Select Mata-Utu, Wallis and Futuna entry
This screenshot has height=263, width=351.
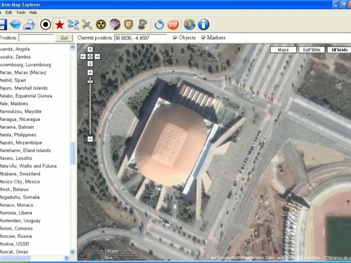pos(29,166)
